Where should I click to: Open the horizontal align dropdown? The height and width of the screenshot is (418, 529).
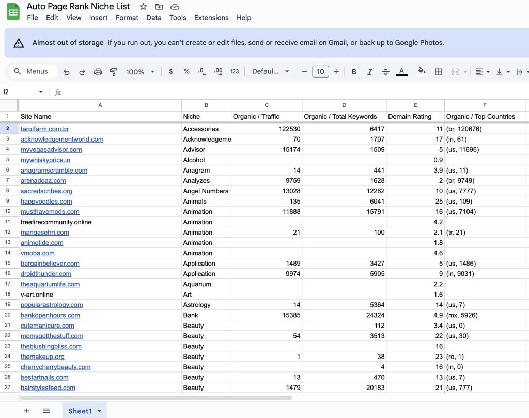pos(482,72)
